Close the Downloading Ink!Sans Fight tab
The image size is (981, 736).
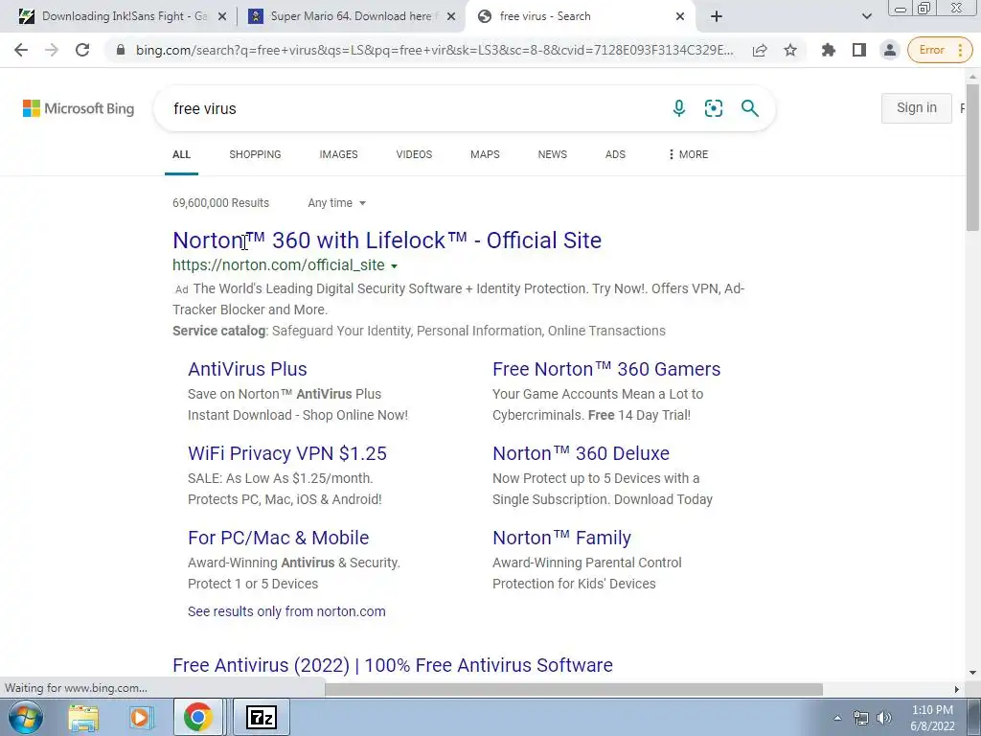pyautogui.click(x=221, y=17)
